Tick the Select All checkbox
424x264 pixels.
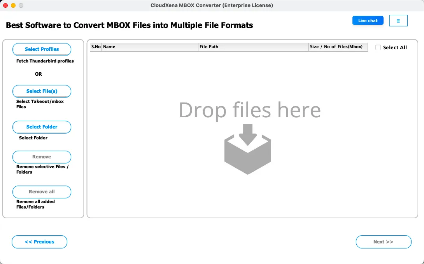(378, 47)
